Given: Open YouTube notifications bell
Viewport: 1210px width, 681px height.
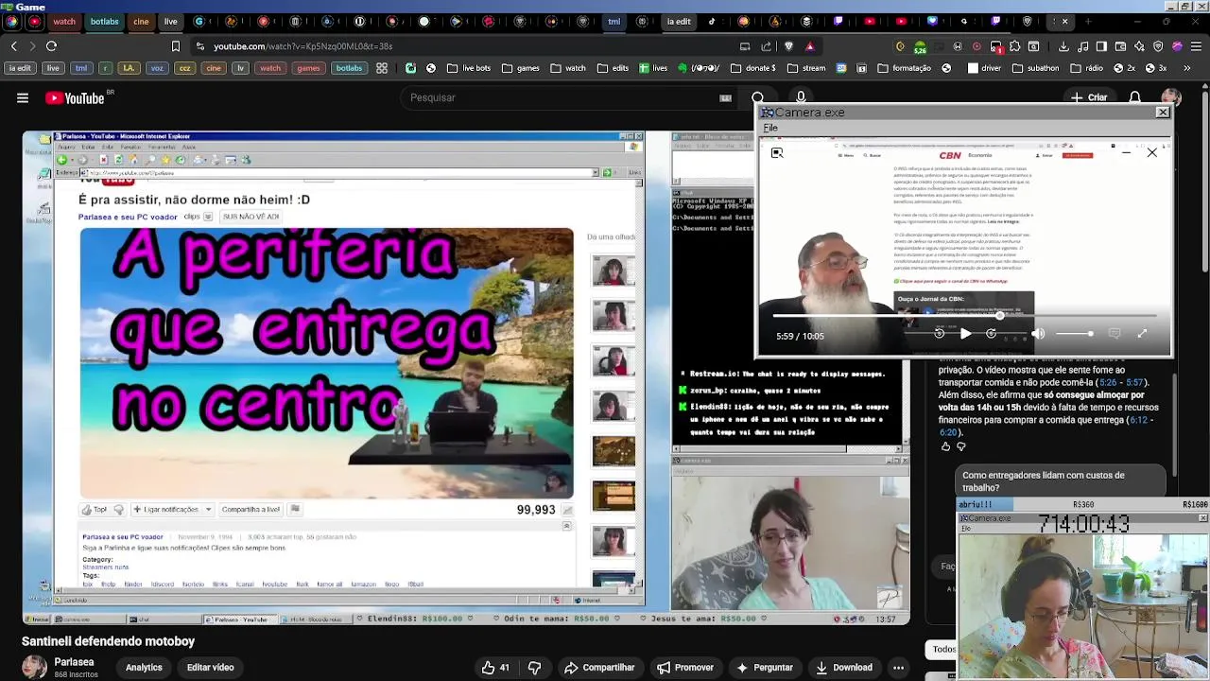Looking at the screenshot, I should point(1135,97).
